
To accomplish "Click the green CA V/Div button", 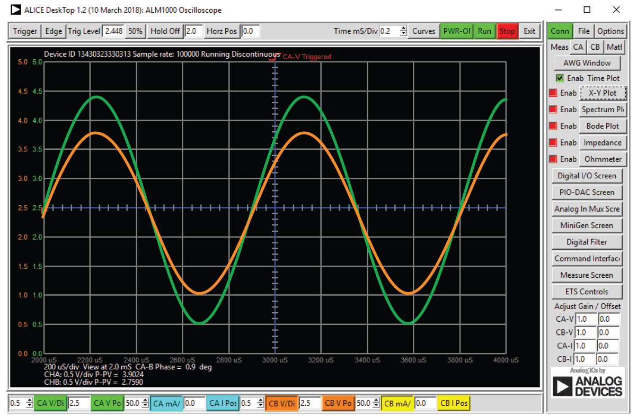I will [50, 403].
